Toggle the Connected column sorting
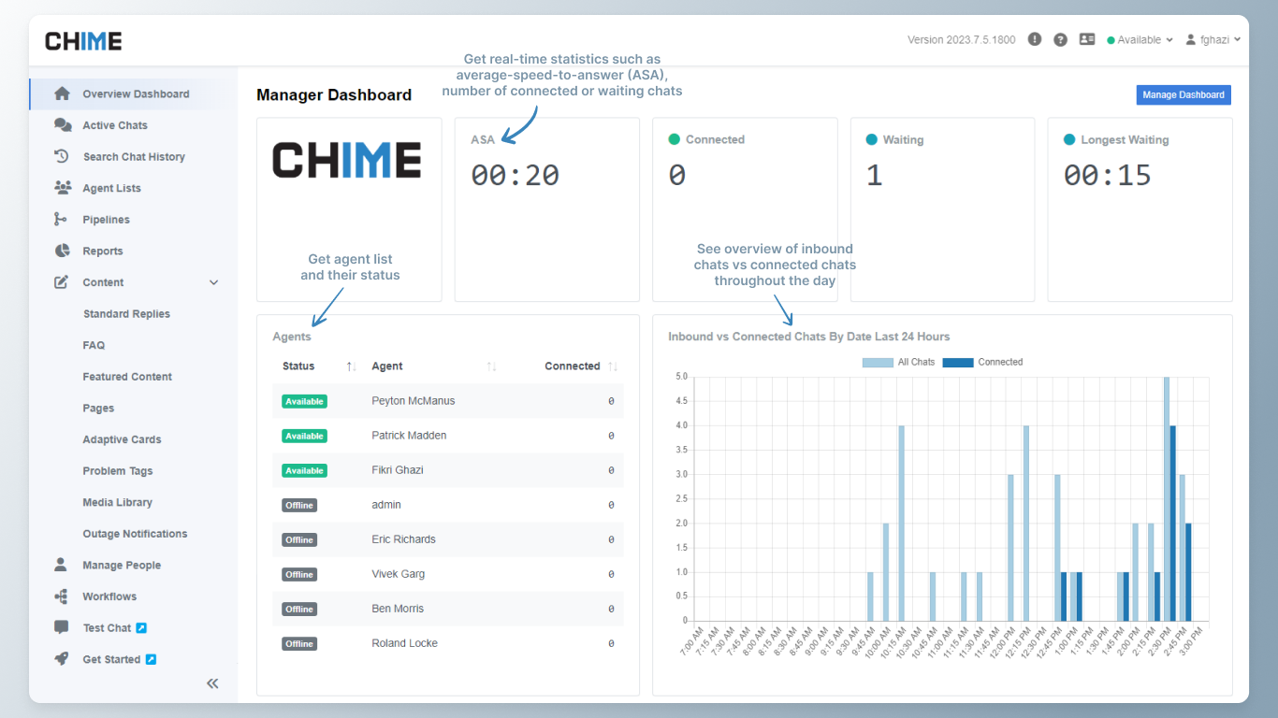The width and height of the screenshot is (1278, 718). point(613,366)
